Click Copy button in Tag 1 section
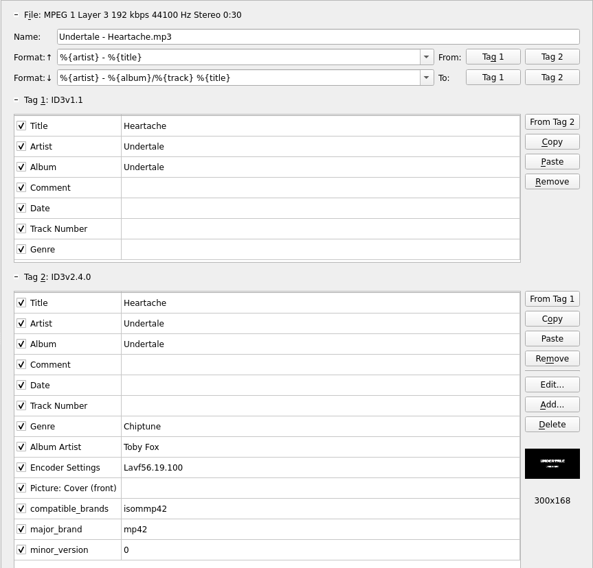The width and height of the screenshot is (593, 568). pyautogui.click(x=552, y=141)
